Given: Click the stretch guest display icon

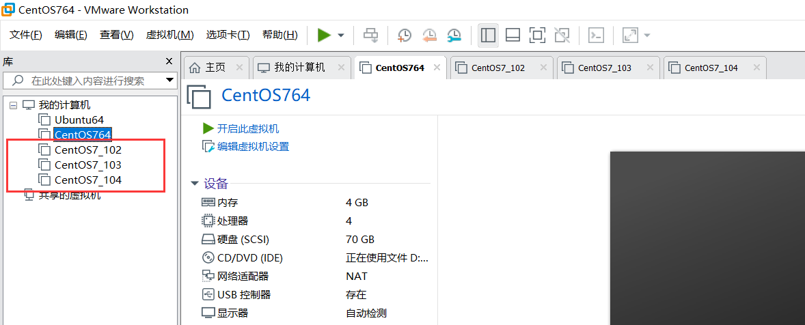Looking at the screenshot, I should (630, 36).
